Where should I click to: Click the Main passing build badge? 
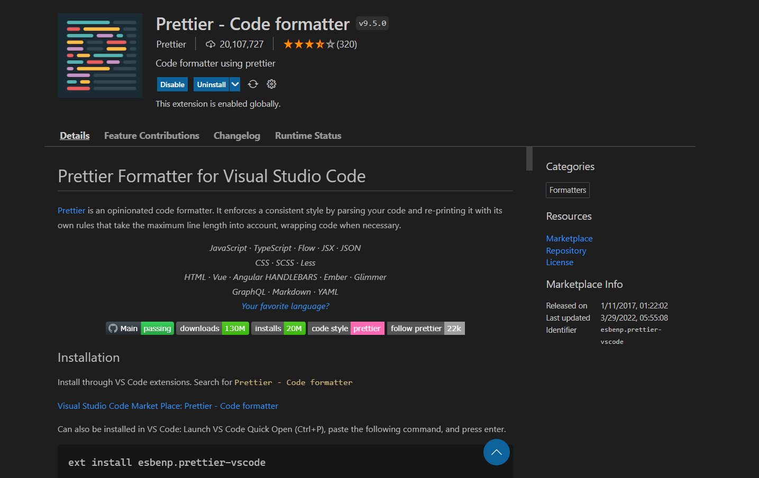point(140,329)
